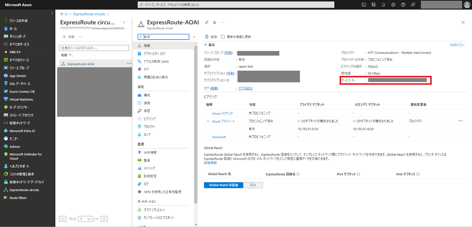
Task: Click inside the 検索 search field
Action: pos(163,37)
